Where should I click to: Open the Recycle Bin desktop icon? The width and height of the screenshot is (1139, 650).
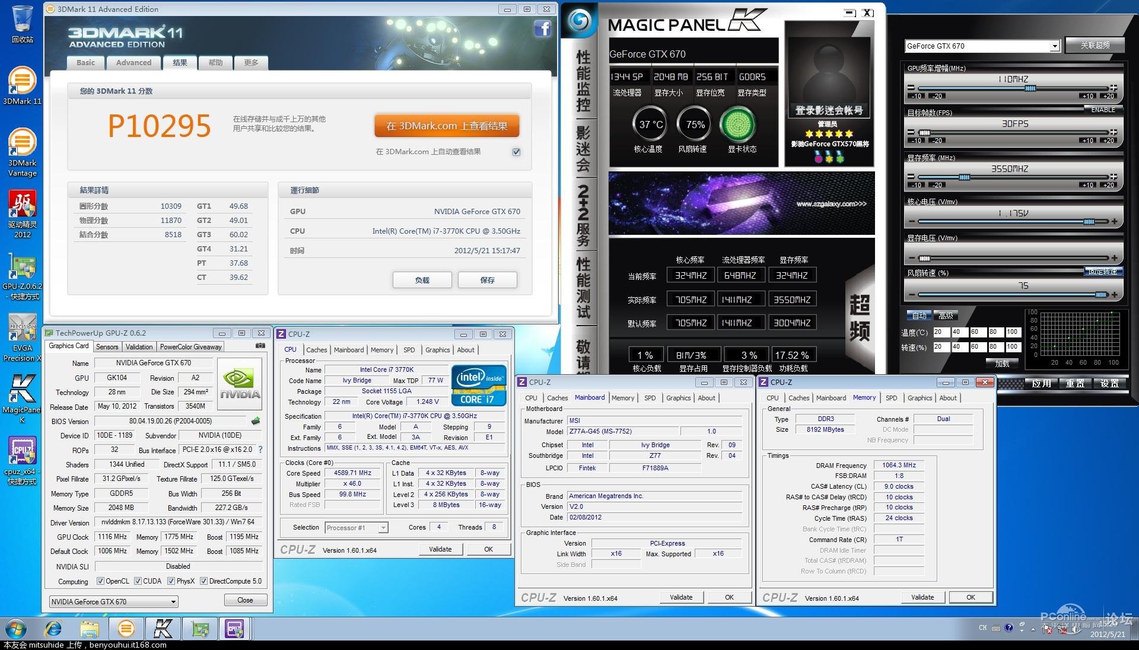click(22, 24)
